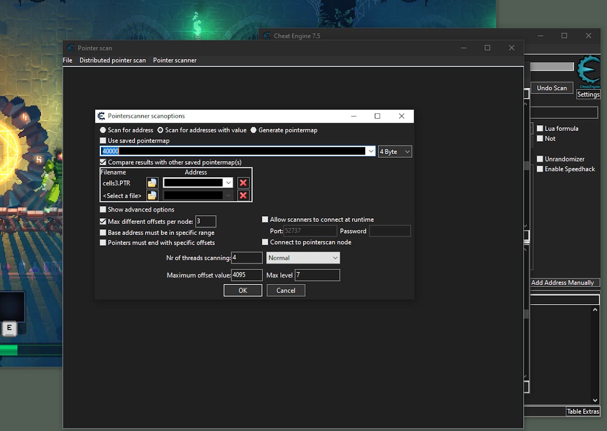Open file browser for cells3.PTR pointermap
607x431 pixels.
pyautogui.click(x=152, y=183)
